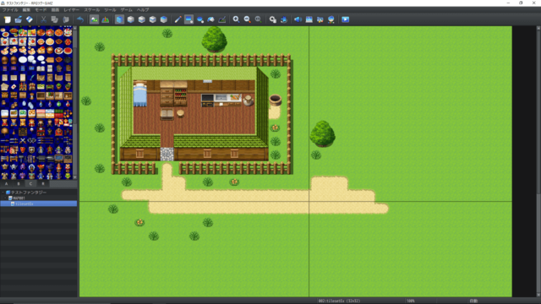Create a new project with the toolbar icon
541x304 pixels.
(x=8, y=19)
